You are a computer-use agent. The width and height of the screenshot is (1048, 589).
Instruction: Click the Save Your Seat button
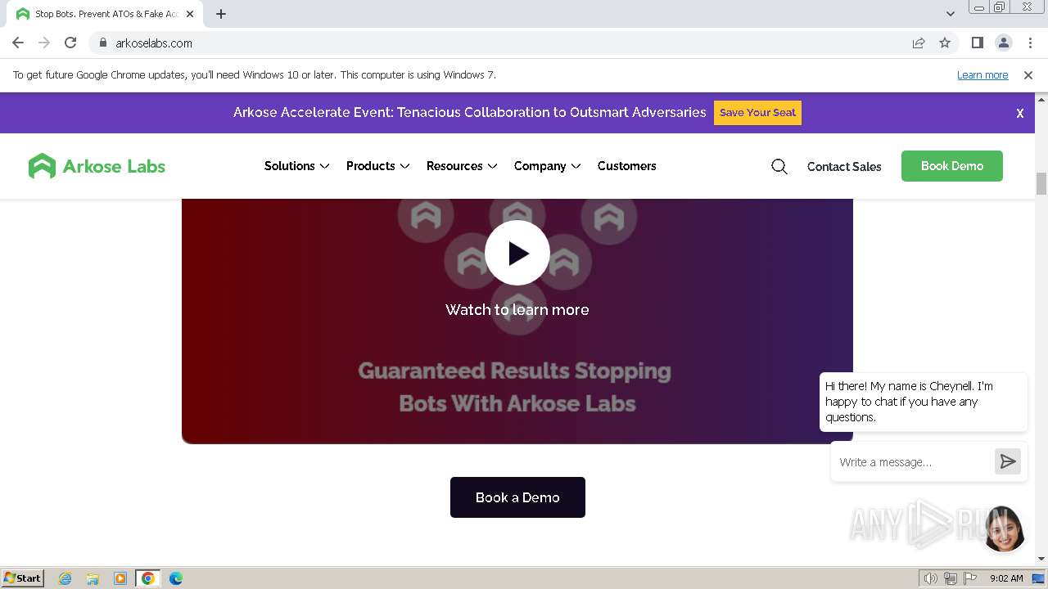coord(757,113)
